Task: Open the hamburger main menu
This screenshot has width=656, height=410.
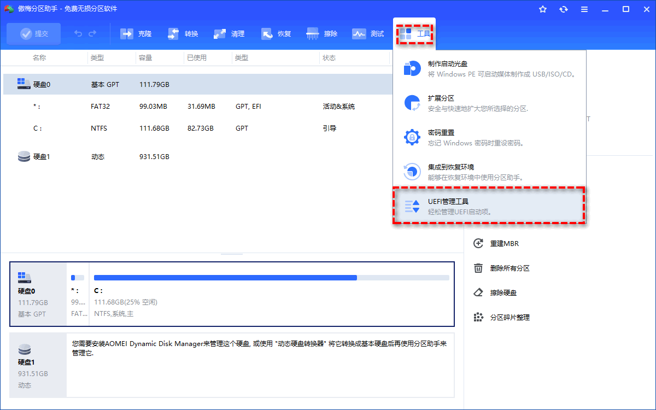Action: (584, 9)
